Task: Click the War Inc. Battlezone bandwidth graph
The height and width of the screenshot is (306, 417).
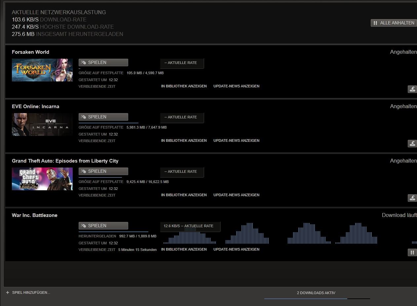Action: point(289,233)
